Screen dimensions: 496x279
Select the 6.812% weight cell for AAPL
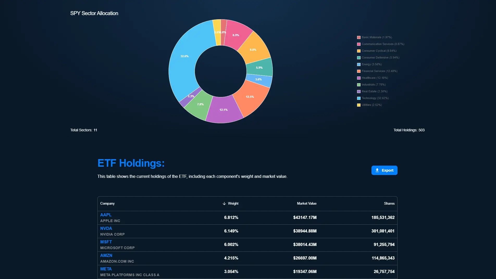tap(231, 218)
